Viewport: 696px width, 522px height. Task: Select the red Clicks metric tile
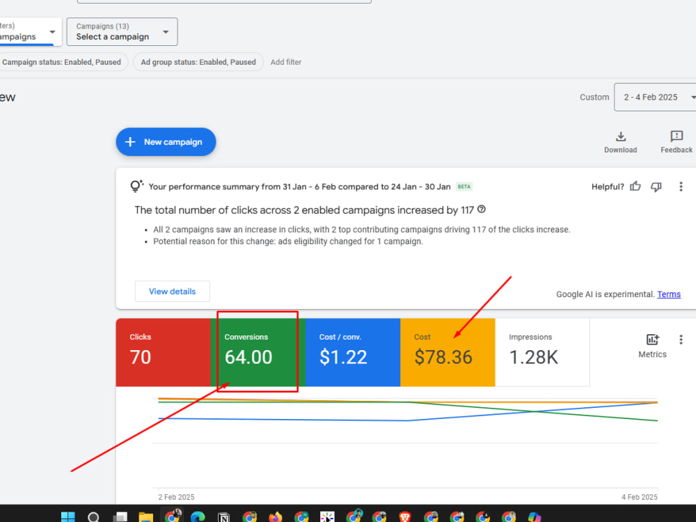(164, 352)
